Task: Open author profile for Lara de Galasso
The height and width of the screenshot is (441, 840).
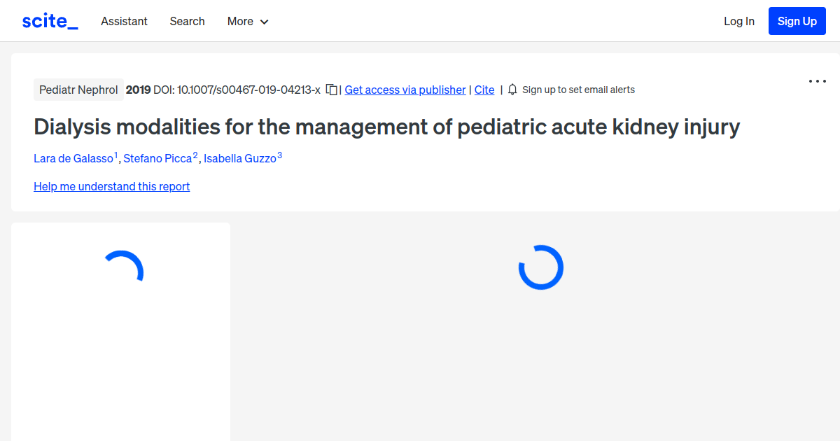Action: pyautogui.click(x=73, y=158)
